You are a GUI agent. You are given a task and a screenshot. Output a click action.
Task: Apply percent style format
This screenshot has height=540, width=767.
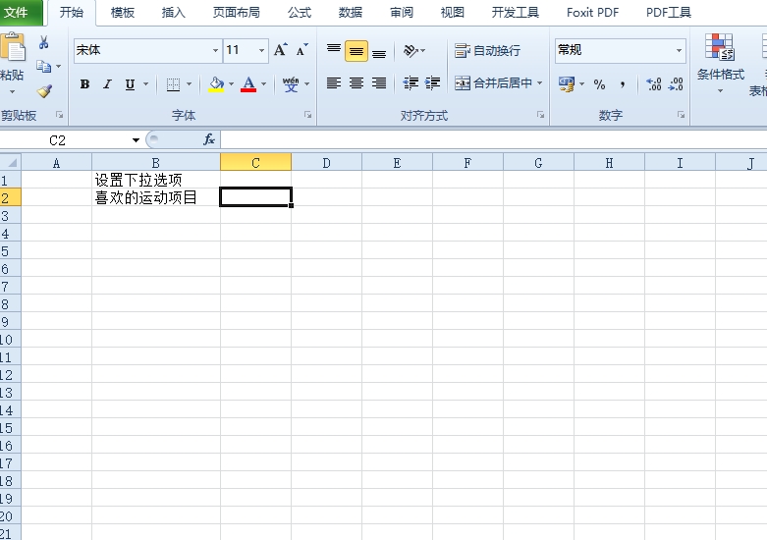click(599, 84)
